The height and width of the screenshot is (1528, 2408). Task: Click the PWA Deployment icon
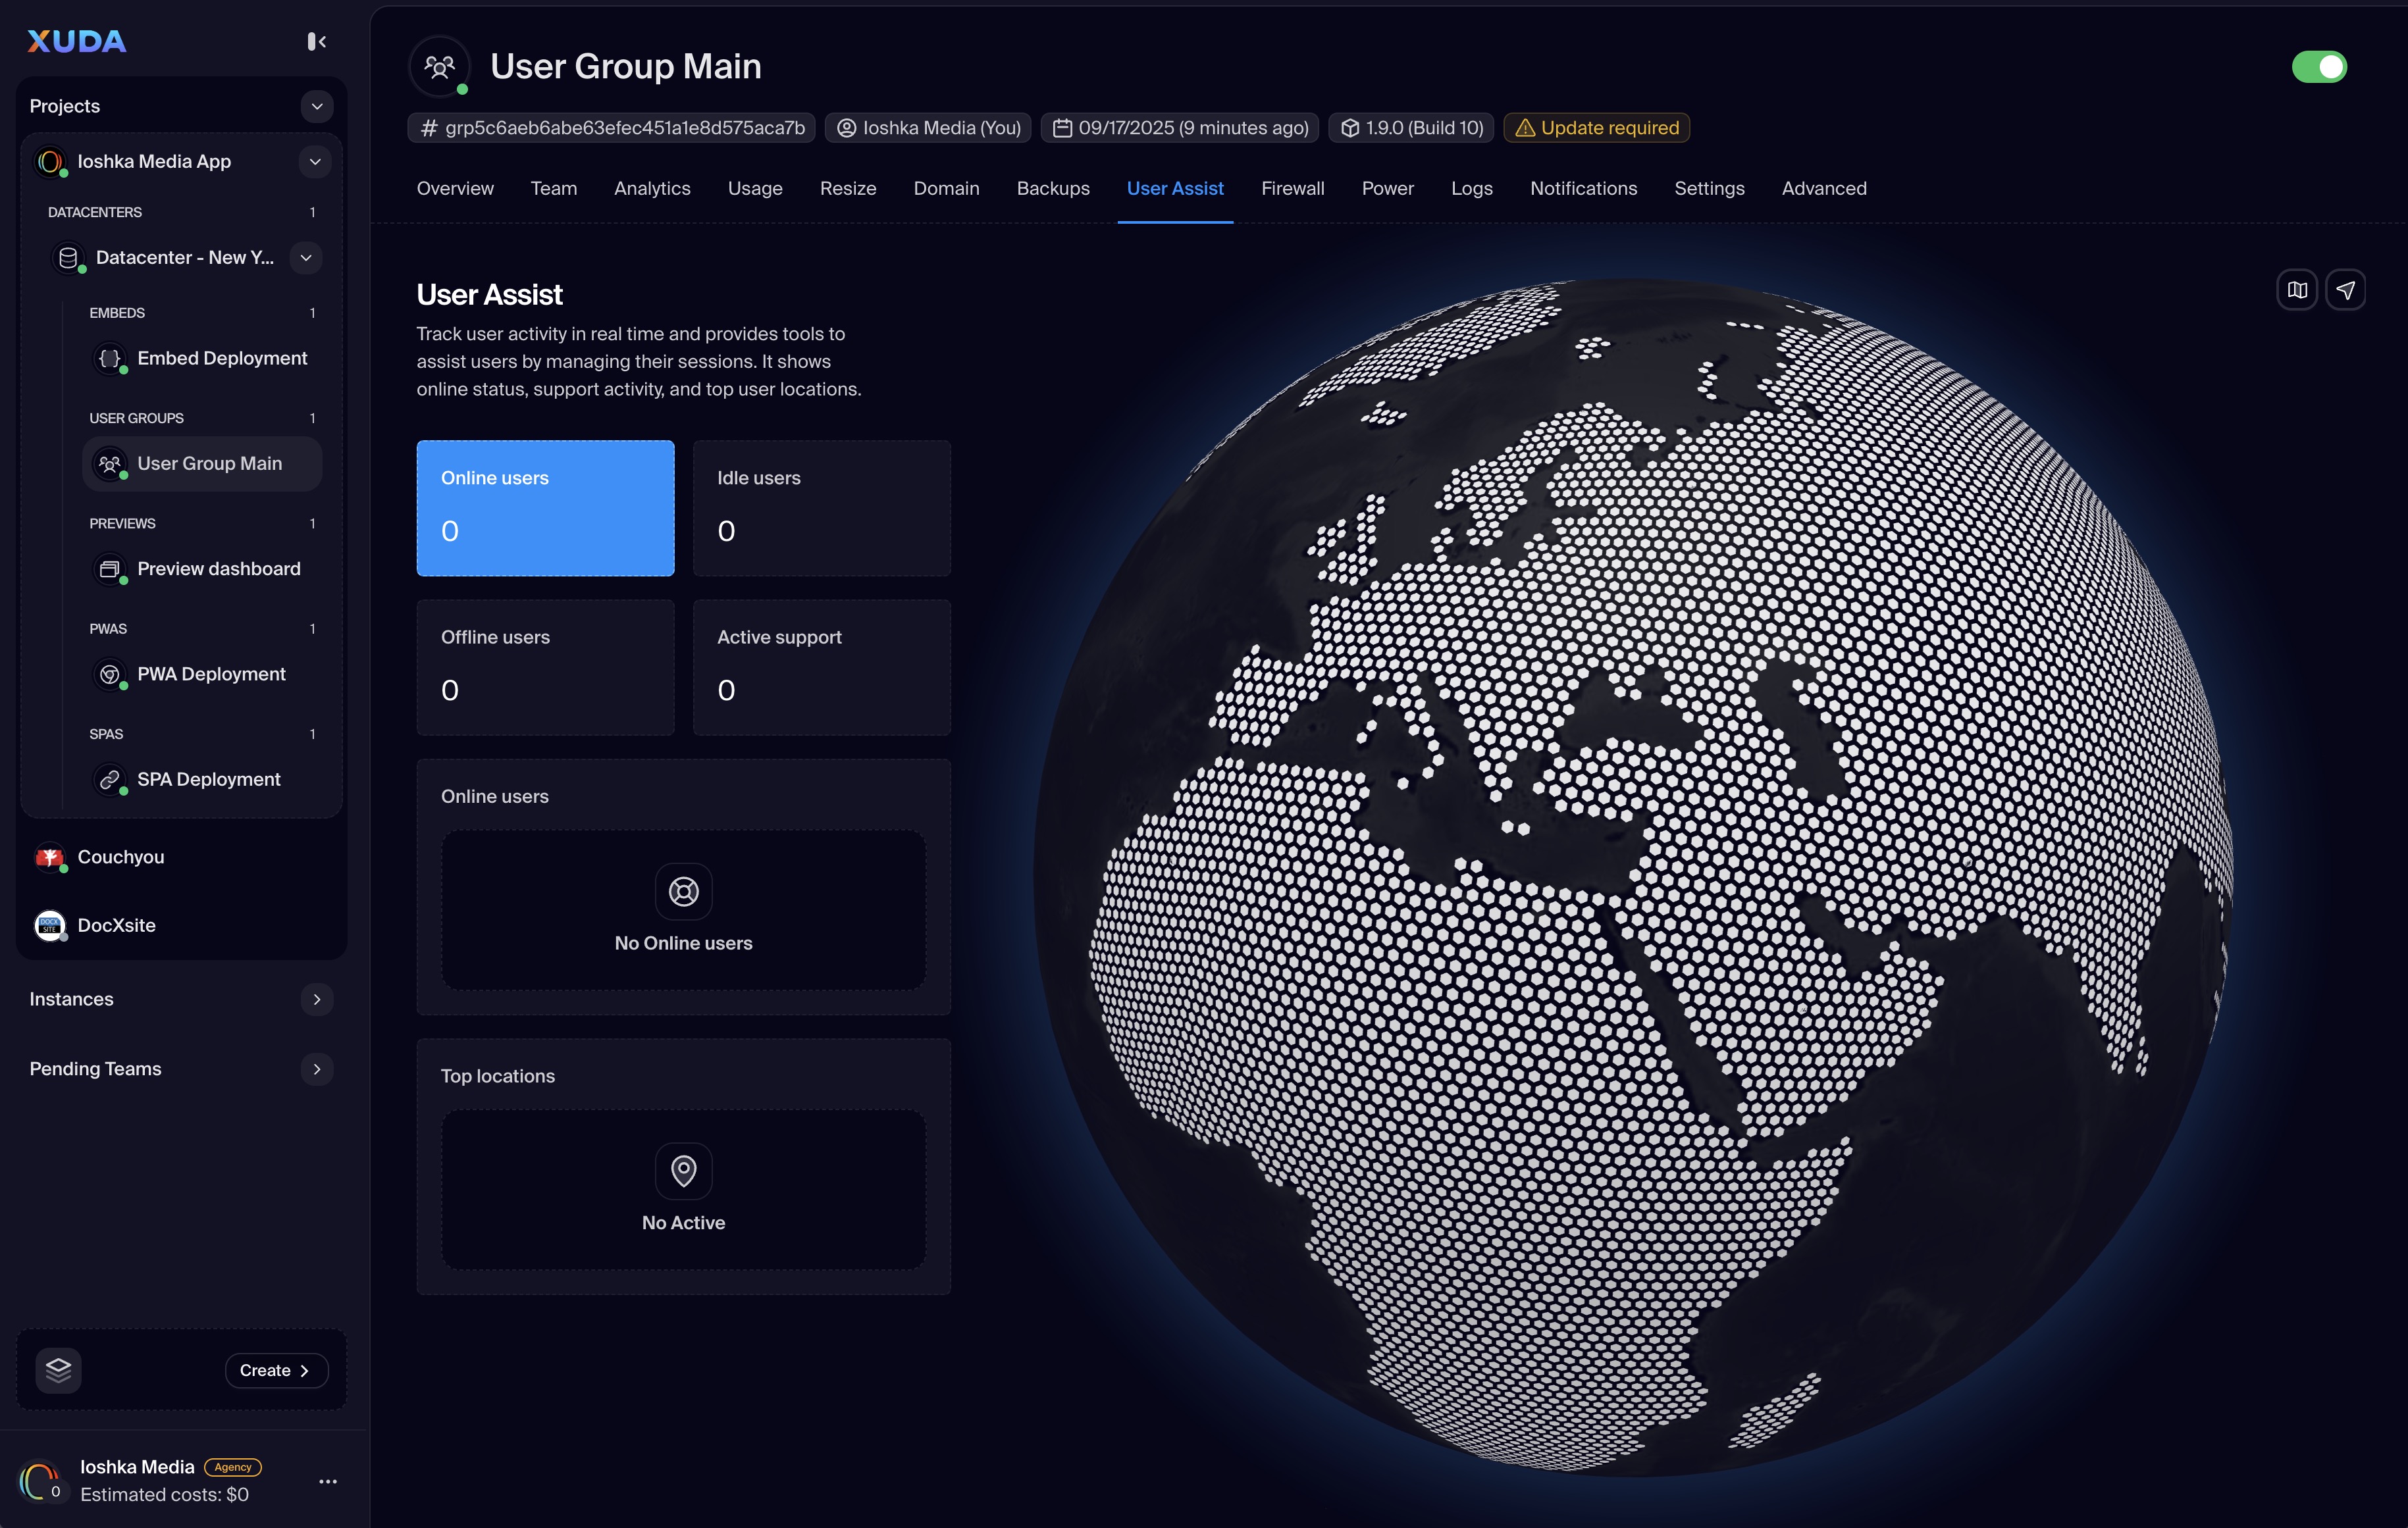pos(110,674)
